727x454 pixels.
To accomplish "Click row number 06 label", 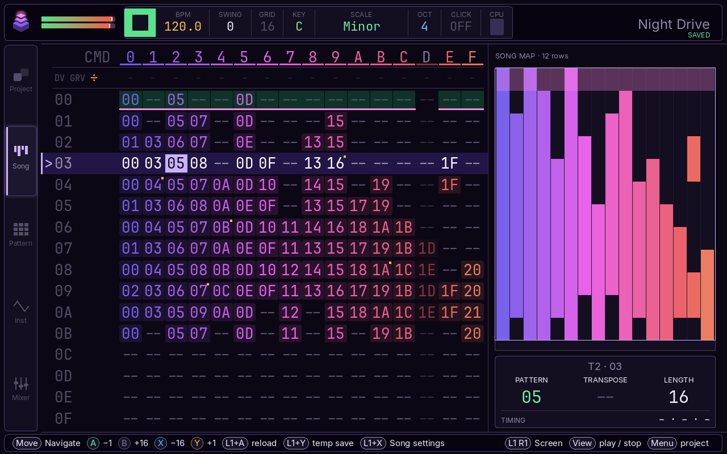I will (64, 227).
